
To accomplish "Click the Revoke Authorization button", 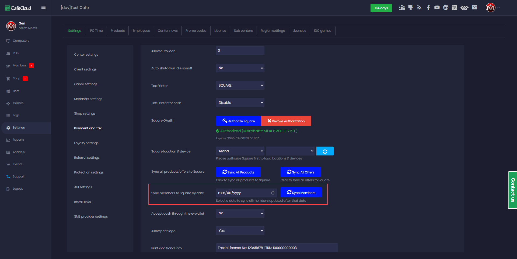I will 286,121.
